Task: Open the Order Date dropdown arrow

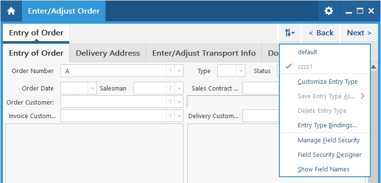Action: coord(92,88)
